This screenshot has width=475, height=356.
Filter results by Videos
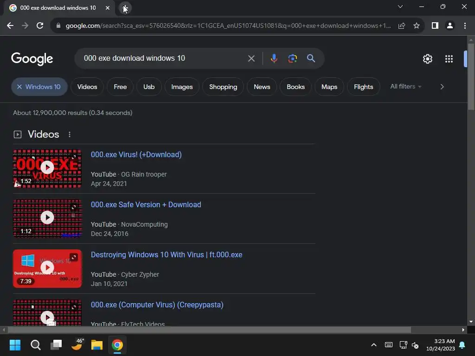87,87
